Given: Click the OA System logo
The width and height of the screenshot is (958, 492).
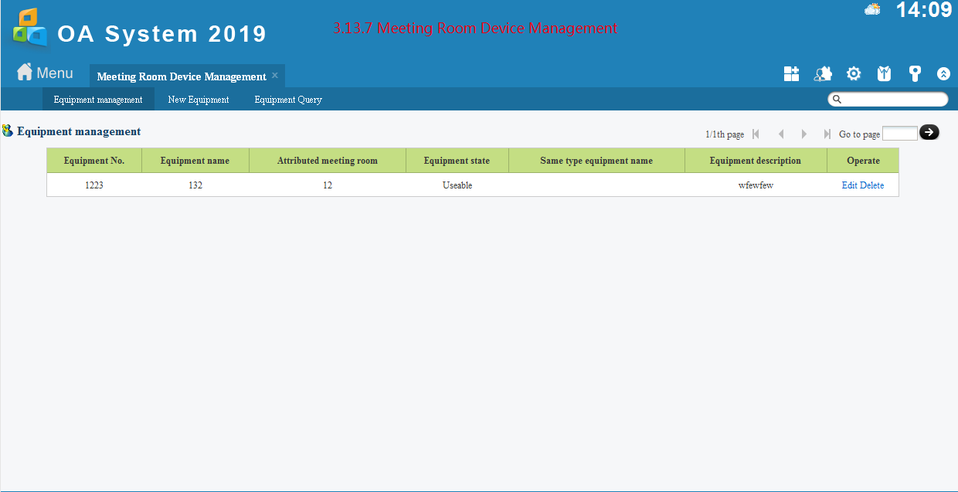Looking at the screenshot, I should point(29,27).
